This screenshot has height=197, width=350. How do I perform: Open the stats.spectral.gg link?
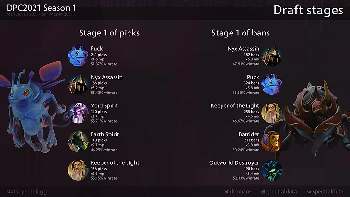[26, 192]
